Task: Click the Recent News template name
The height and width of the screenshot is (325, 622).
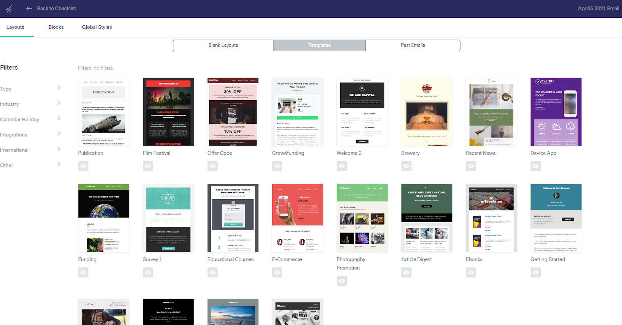Action: [480, 153]
